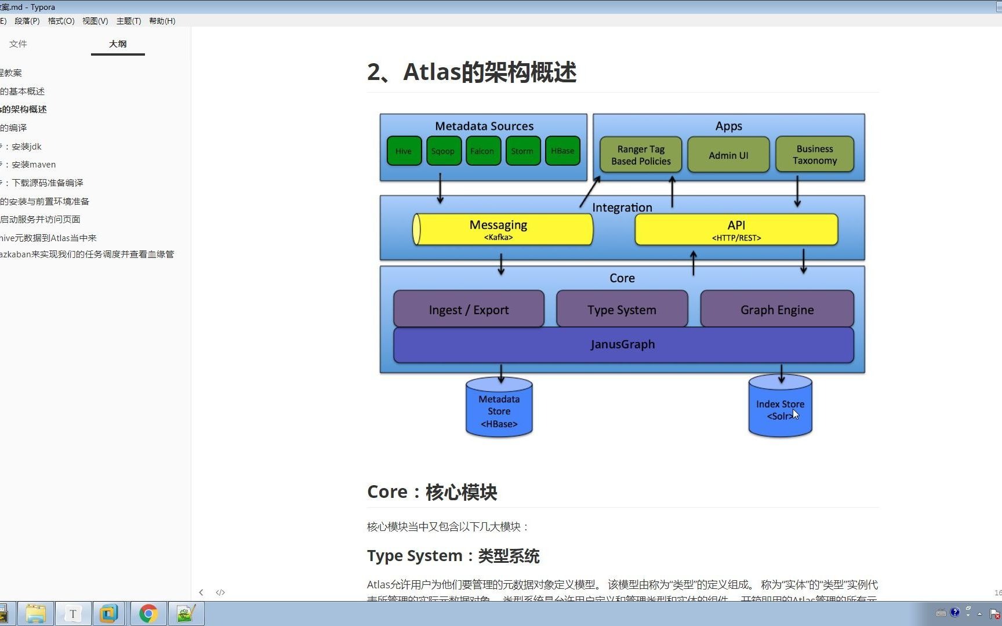The width and height of the screenshot is (1002, 626).
Task: Open the Action Center flag icon
Action: (x=994, y=614)
